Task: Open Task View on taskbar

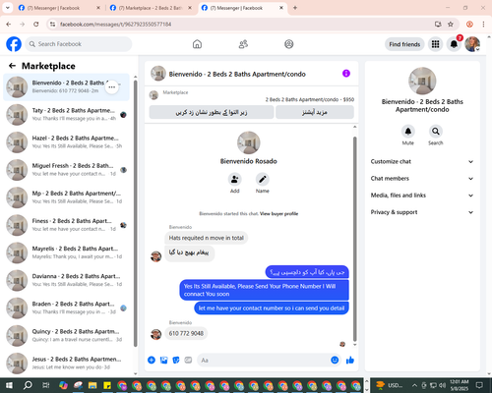Action: click(46, 385)
